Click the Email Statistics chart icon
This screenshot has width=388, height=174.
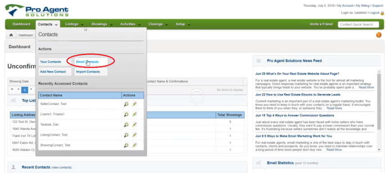point(258,163)
